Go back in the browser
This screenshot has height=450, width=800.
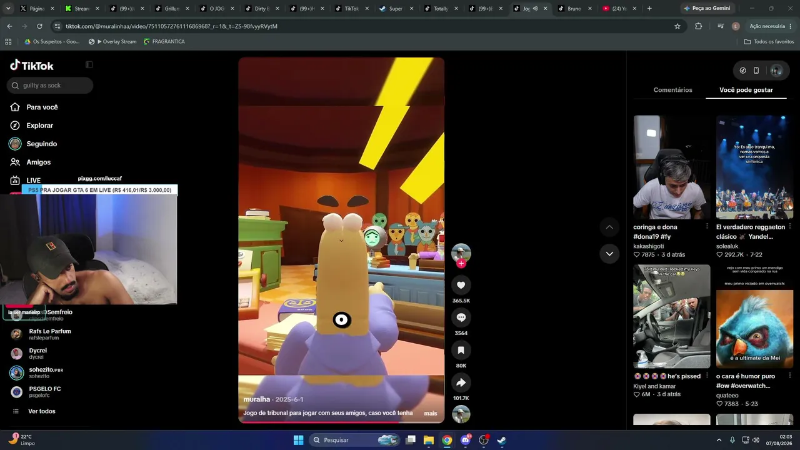pos(9,26)
